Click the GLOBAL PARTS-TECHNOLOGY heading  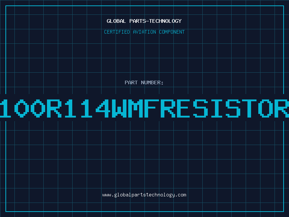[x=144, y=21]
